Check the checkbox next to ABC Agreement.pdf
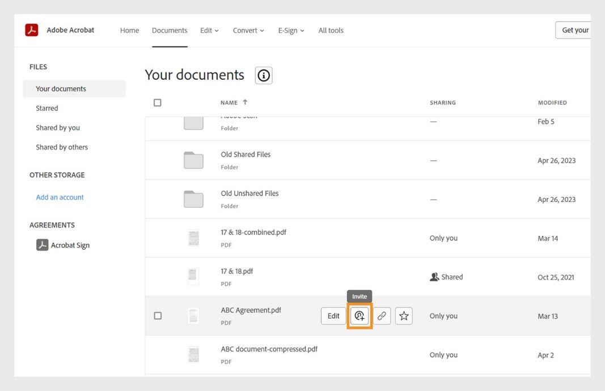Viewport: 605px width, 391px height. pos(158,315)
